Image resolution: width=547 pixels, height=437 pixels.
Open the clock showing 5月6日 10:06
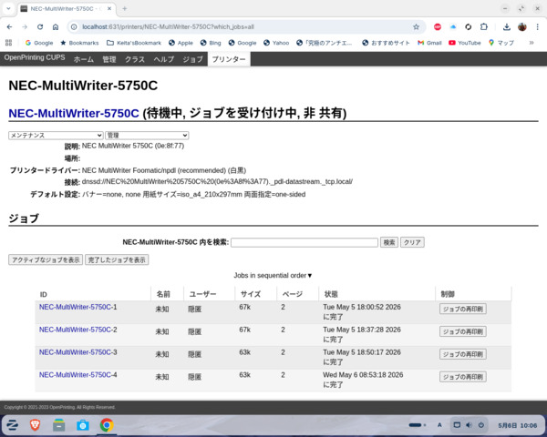click(x=517, y=425)
